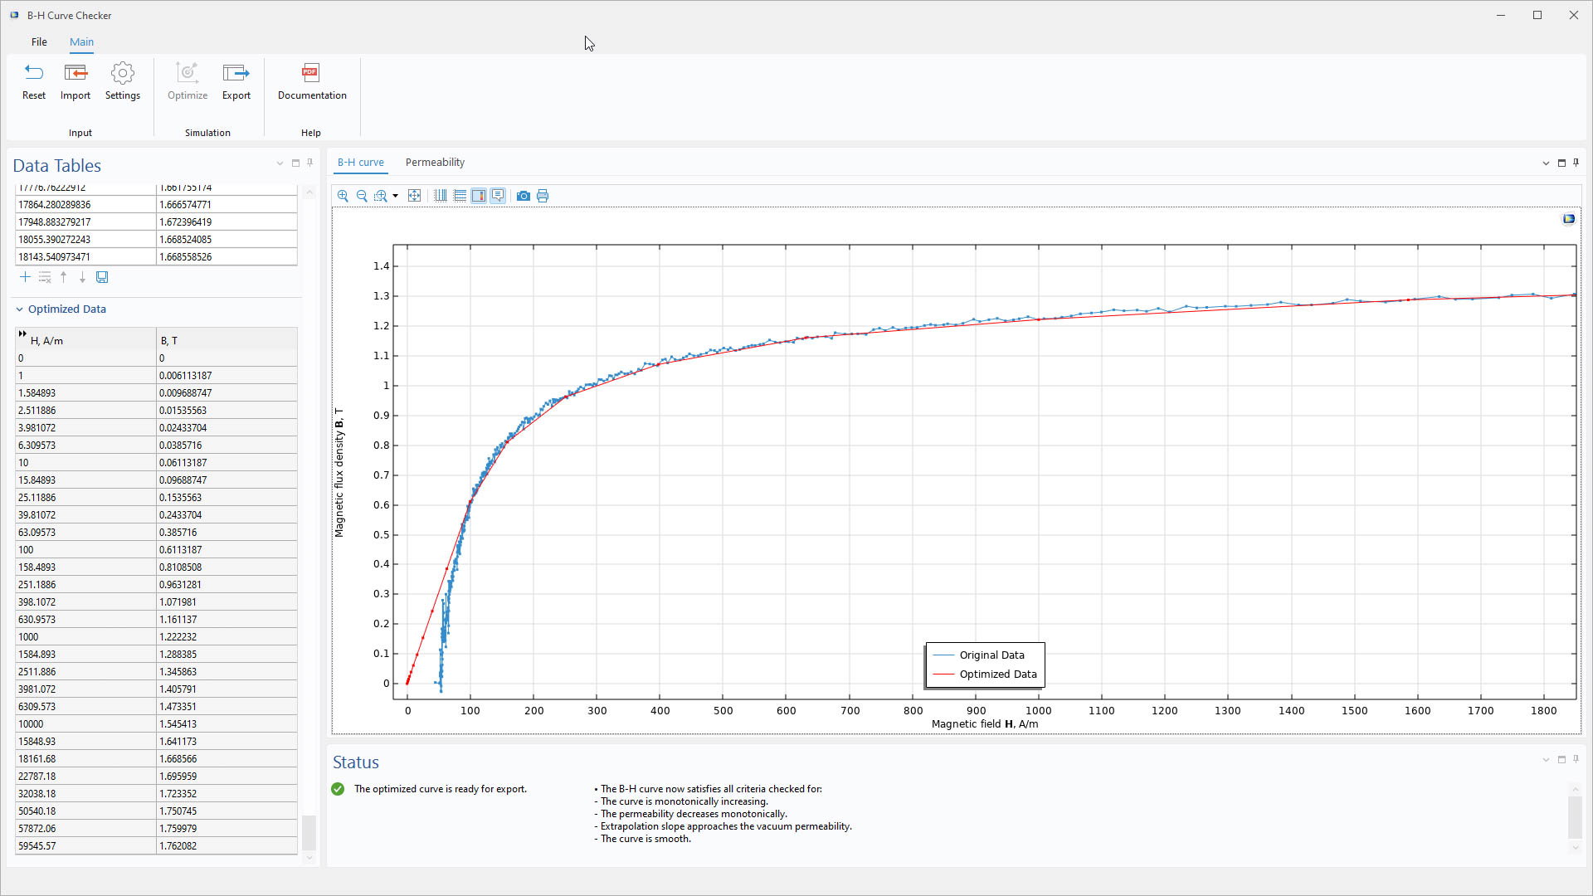Viewport: 1593px width, 896px height.
Task: Click the Zoom Extents icon
Action: pyautogui.click(x=414, y=196)
